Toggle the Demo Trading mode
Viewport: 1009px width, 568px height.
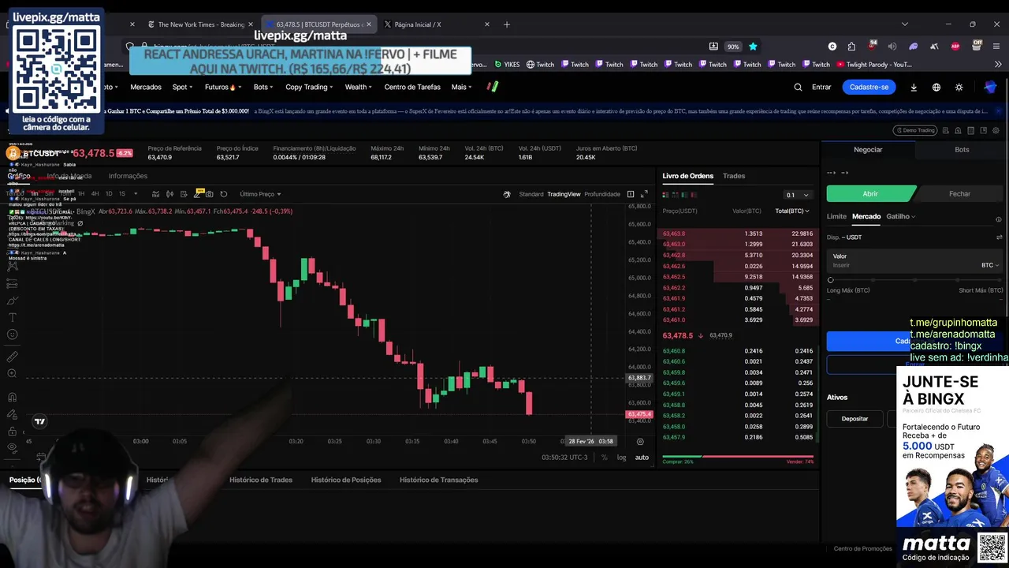(x=915, y=131)
